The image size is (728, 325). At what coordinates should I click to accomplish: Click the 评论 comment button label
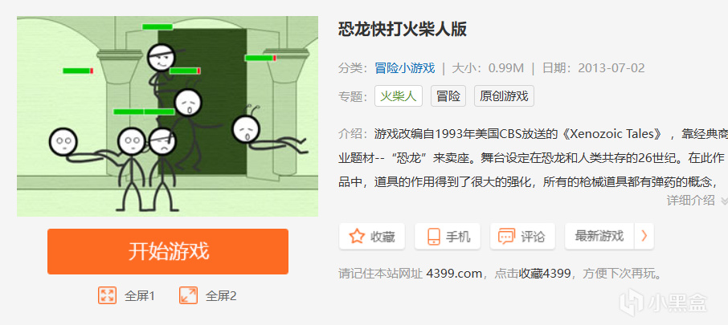point(532,237)
